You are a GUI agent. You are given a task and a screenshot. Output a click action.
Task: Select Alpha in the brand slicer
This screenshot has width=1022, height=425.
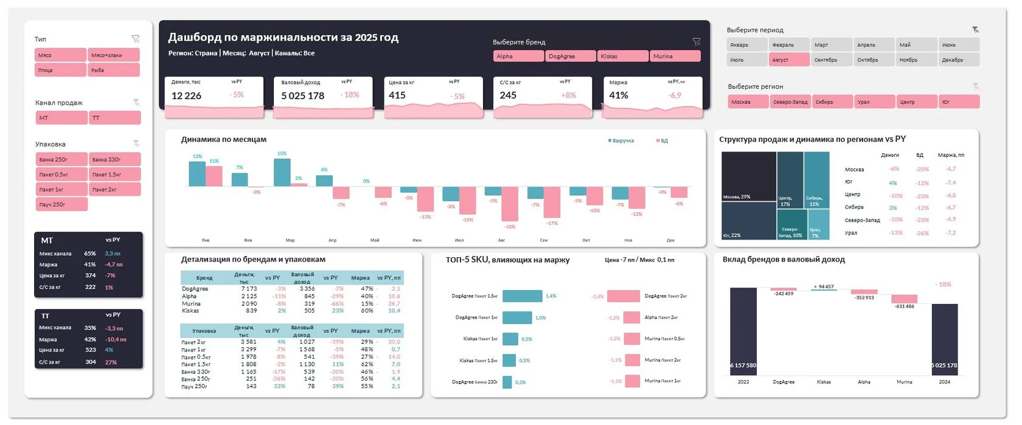click(518, 56)
